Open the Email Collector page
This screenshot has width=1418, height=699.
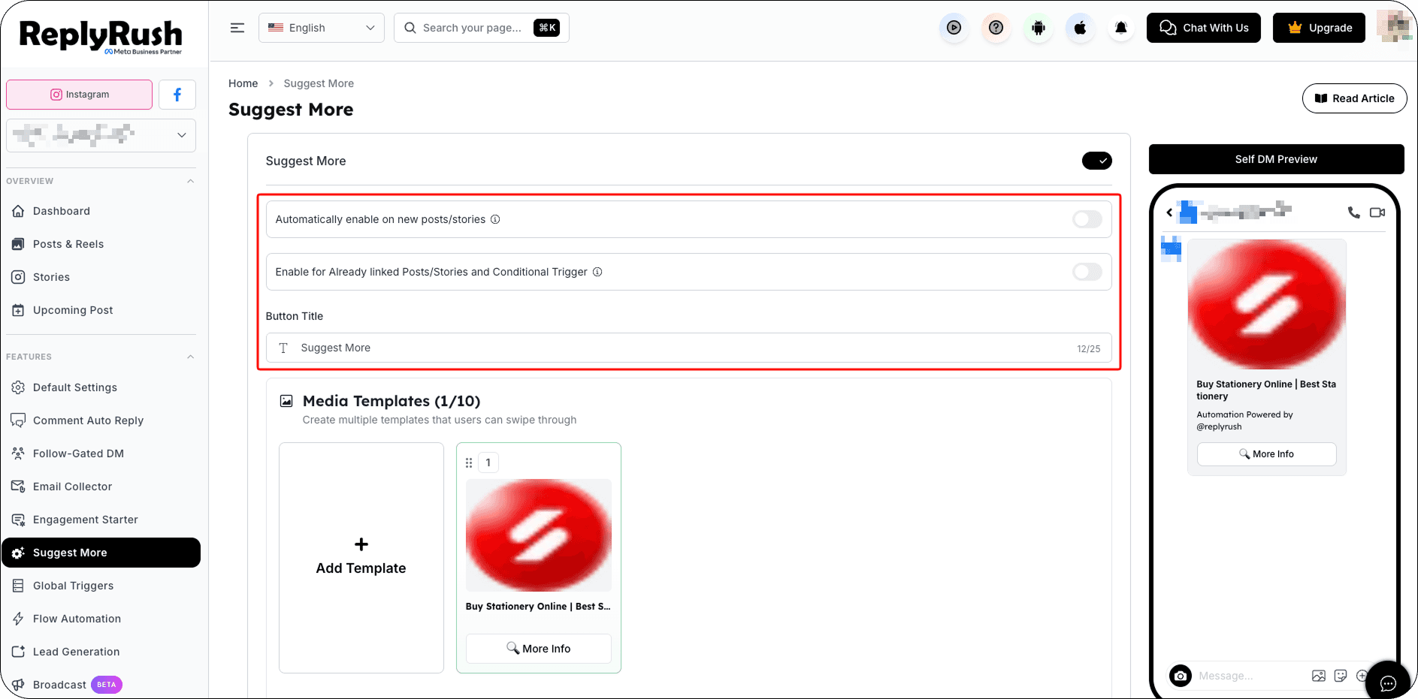(x=101, y=487)
